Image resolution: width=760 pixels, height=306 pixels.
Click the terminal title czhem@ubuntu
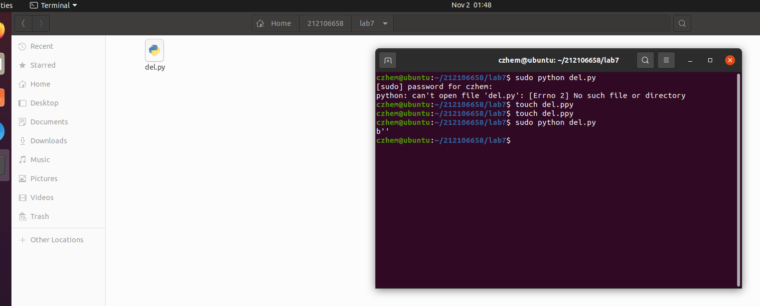tap(559, 60)
